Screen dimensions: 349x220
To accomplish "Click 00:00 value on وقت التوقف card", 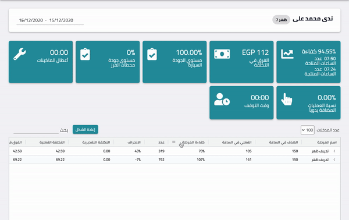I will [260, 98].
